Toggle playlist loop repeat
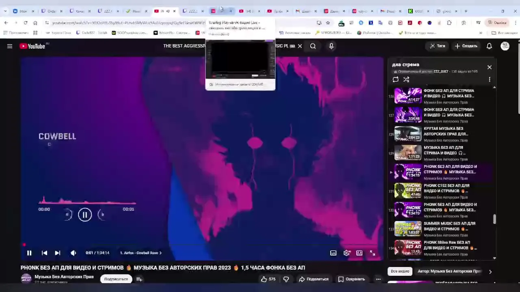 tap(396, 79)
